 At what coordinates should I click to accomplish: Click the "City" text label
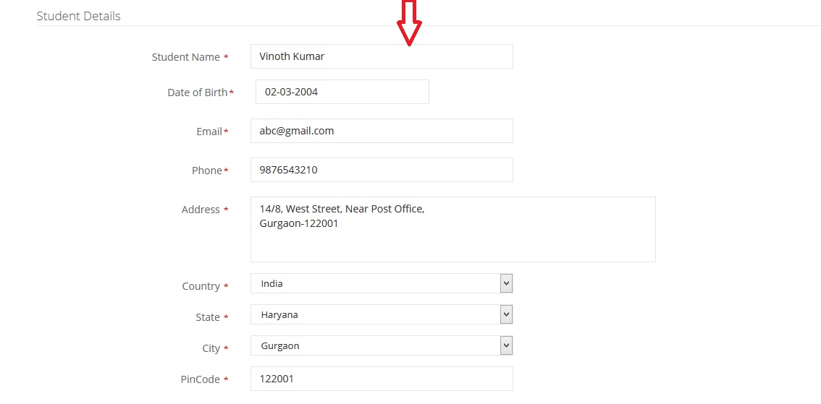click(x=211, y=348)
